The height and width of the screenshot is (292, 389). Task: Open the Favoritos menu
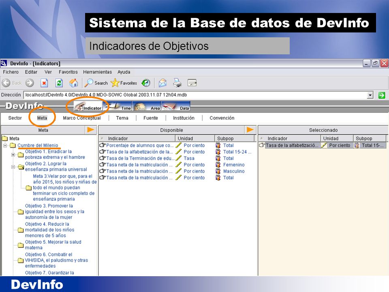pos(68,72)
